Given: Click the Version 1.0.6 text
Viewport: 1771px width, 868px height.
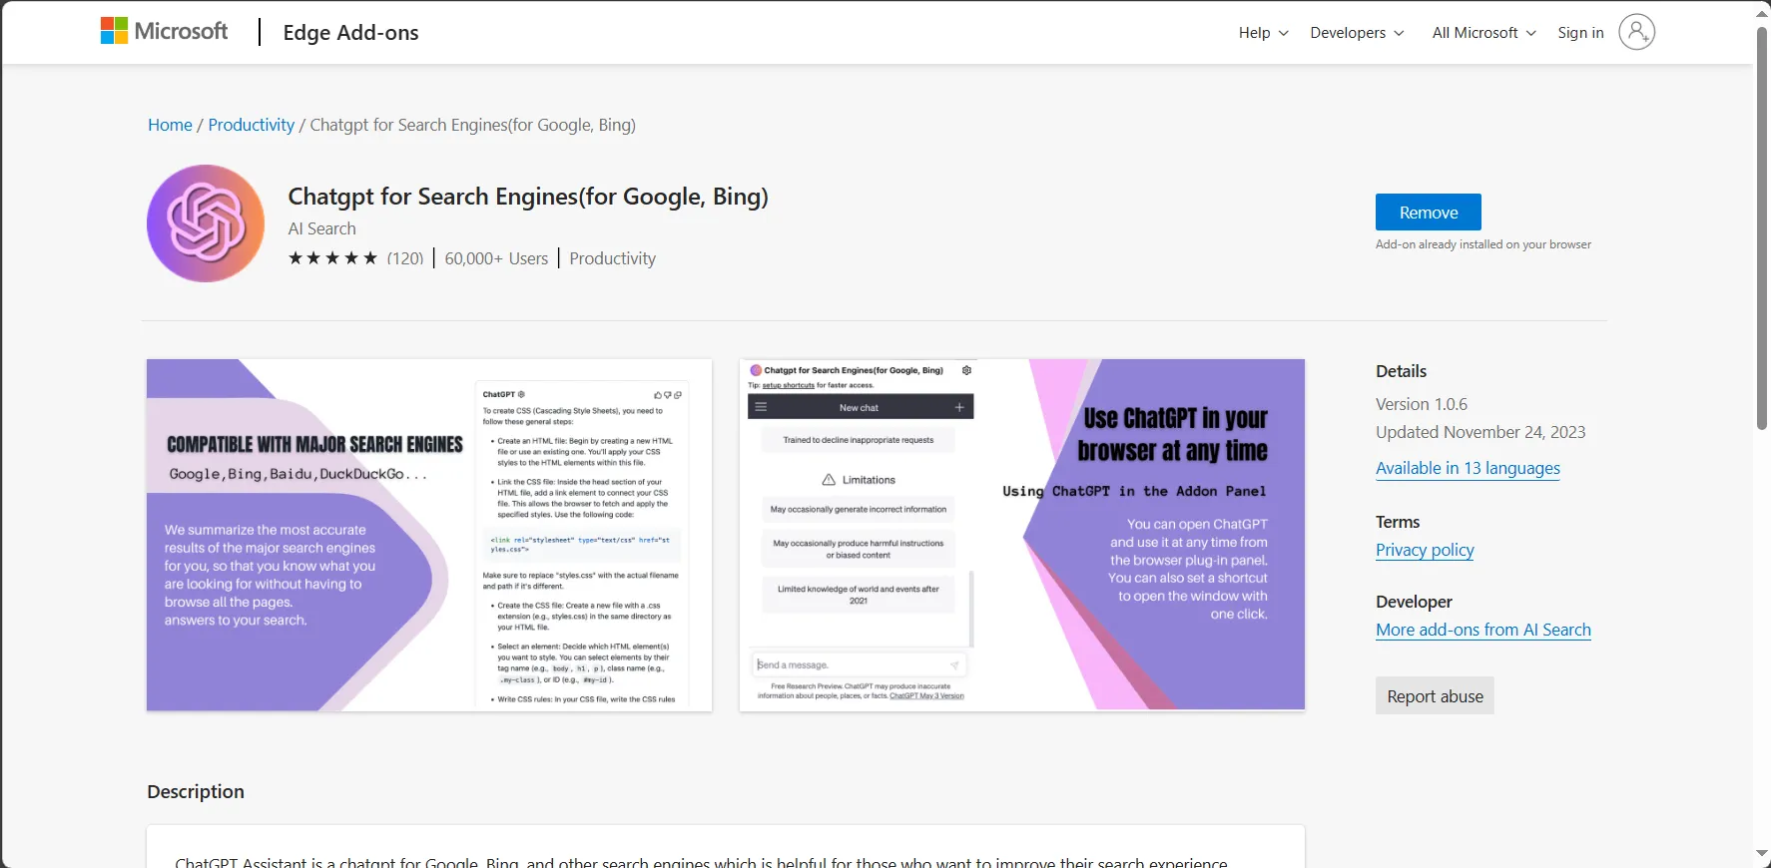Looking at the screenshot, I should point(1422,404).
